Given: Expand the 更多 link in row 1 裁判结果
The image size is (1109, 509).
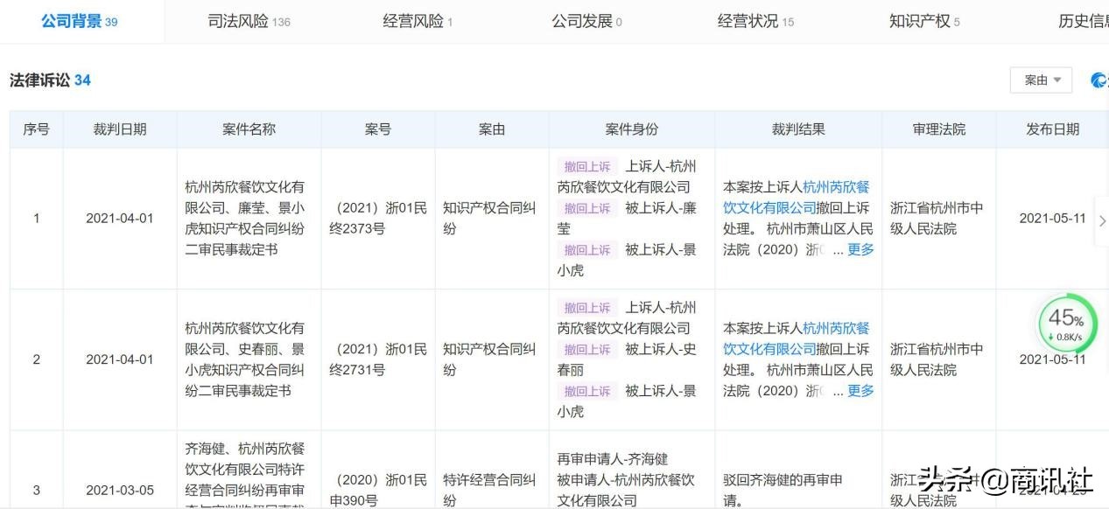Looking at the screenshot, I should [860, 249].
